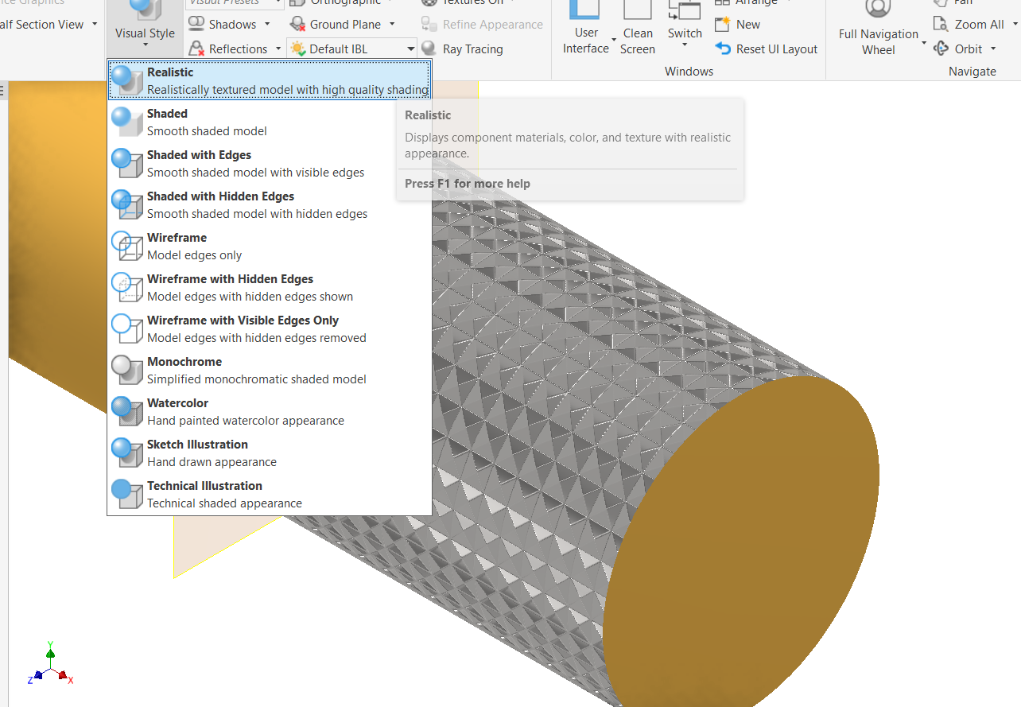The height and width of the screenshot is (707, 1021).
Task: Choose the Sketch Illustration style
Action: click(x=270, y=453)
